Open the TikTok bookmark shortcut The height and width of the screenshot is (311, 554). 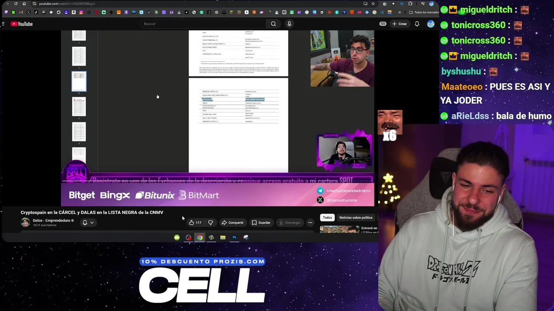click(x=36, y=12)
